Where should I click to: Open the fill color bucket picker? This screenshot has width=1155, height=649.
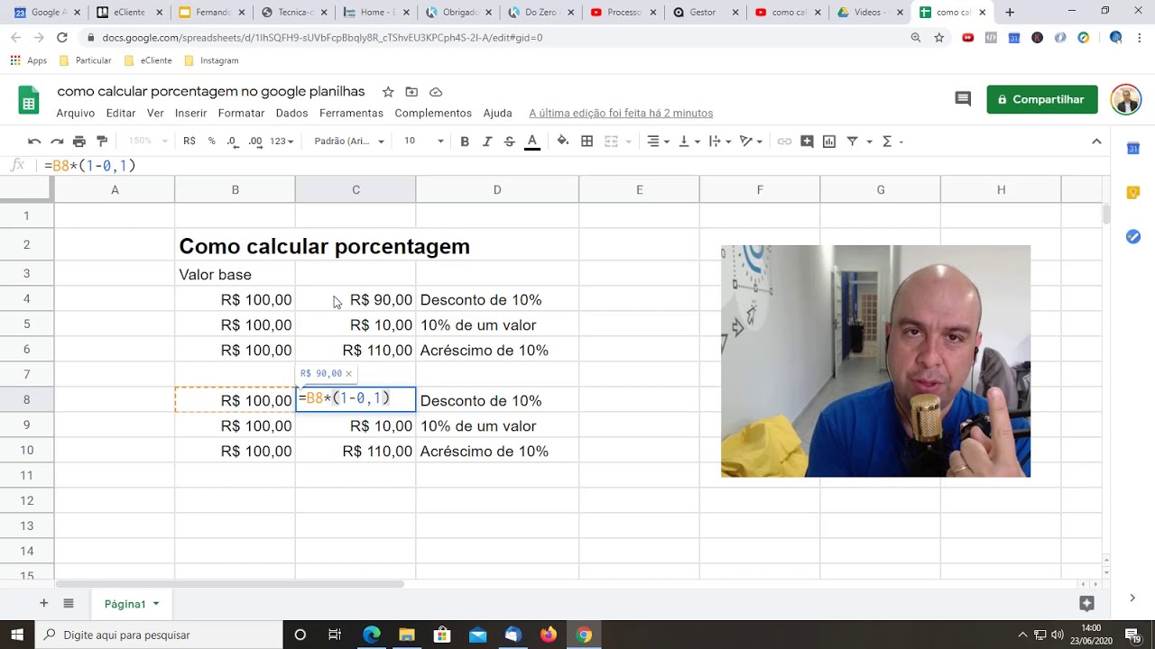click(x=563, y=141)
